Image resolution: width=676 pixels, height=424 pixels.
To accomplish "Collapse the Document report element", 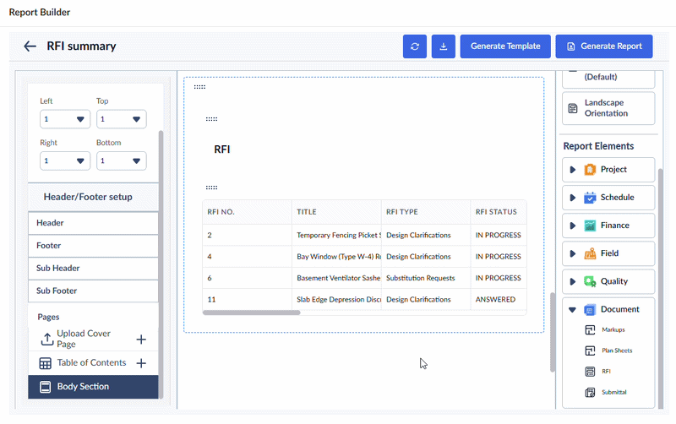I will (x=573, y=310).
